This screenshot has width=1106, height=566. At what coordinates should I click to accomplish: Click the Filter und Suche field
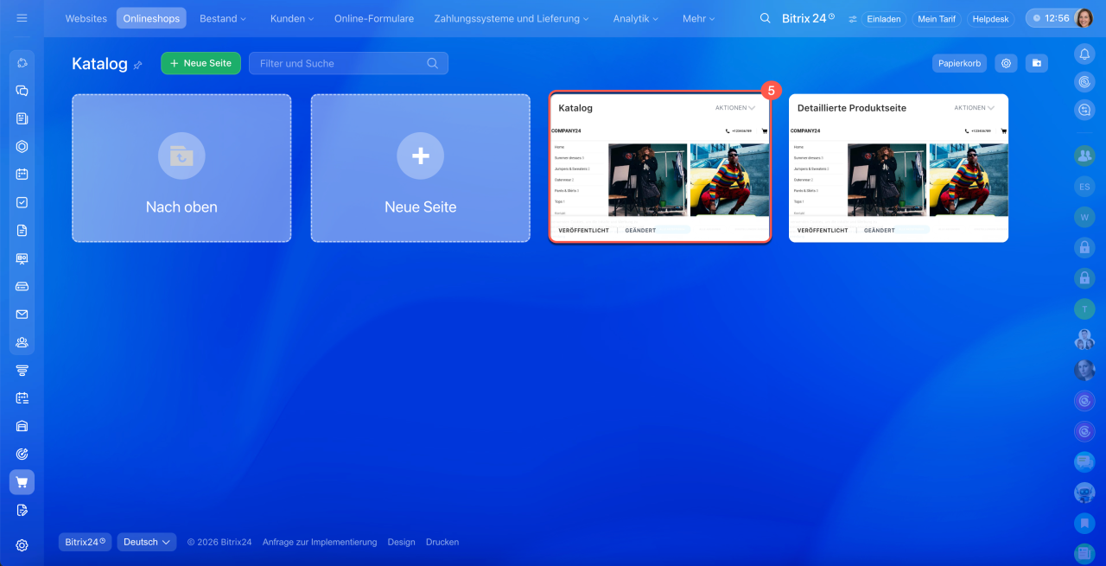tap(341, 63)
